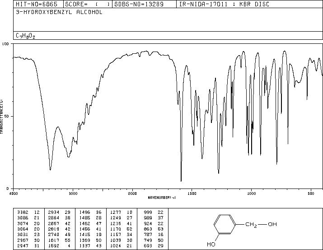Click the 1500 wavenumber axis label
323x250 pixels.
point(192,193)
